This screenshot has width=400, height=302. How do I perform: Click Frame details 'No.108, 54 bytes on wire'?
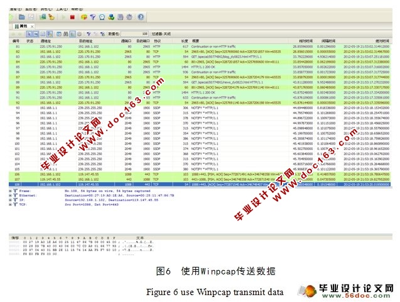coord(107,191)
